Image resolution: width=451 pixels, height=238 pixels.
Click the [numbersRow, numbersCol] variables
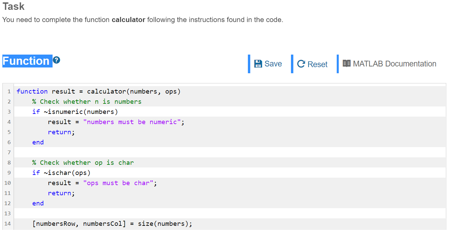pos(79,224)
